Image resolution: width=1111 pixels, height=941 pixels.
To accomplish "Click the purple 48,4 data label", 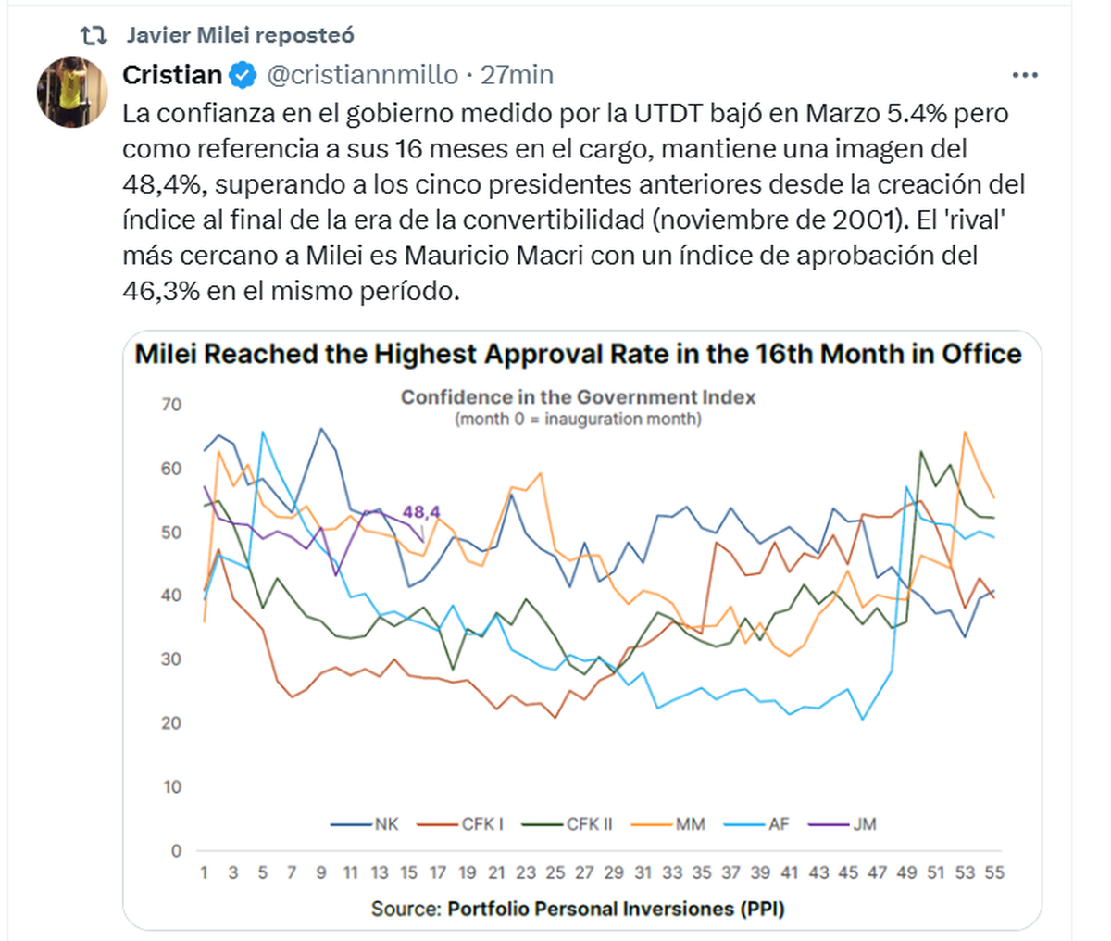I will pyautogui.click(x=421, y=511).
